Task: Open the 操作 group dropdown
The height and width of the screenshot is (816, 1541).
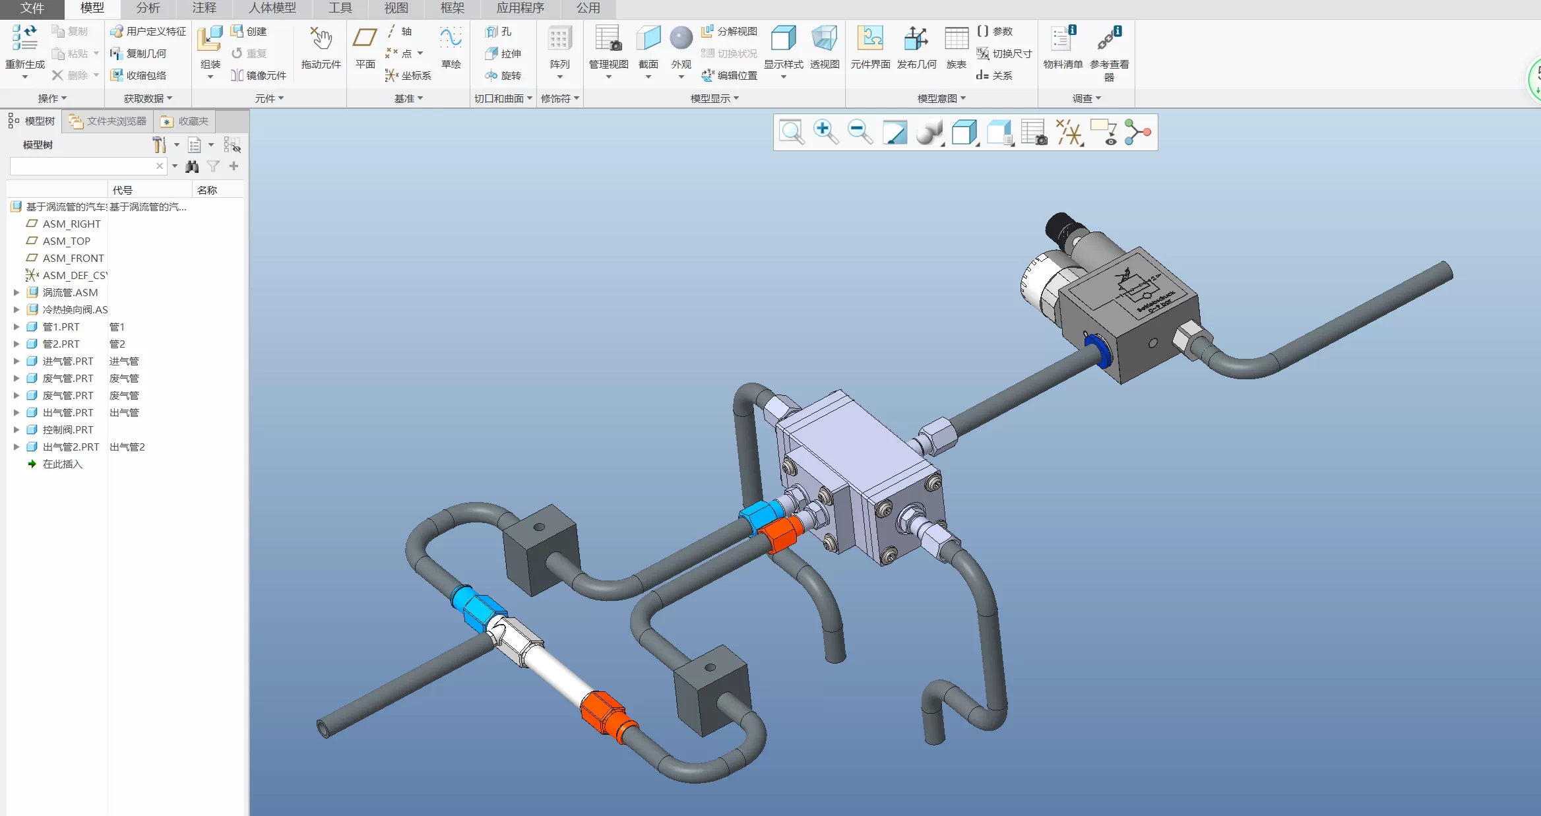Action: [52, 98]
